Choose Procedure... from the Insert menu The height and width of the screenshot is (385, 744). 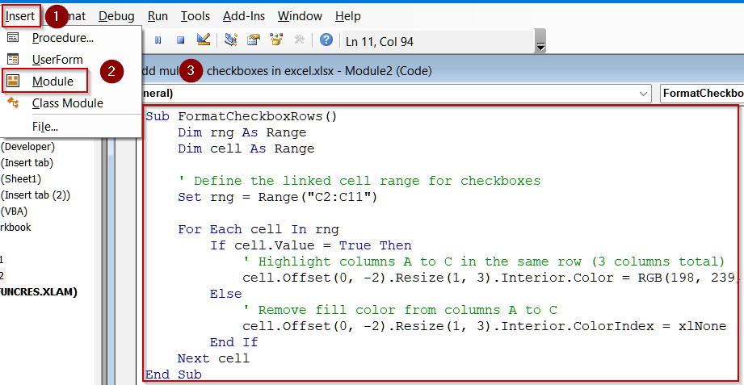[x=71, y=38]
